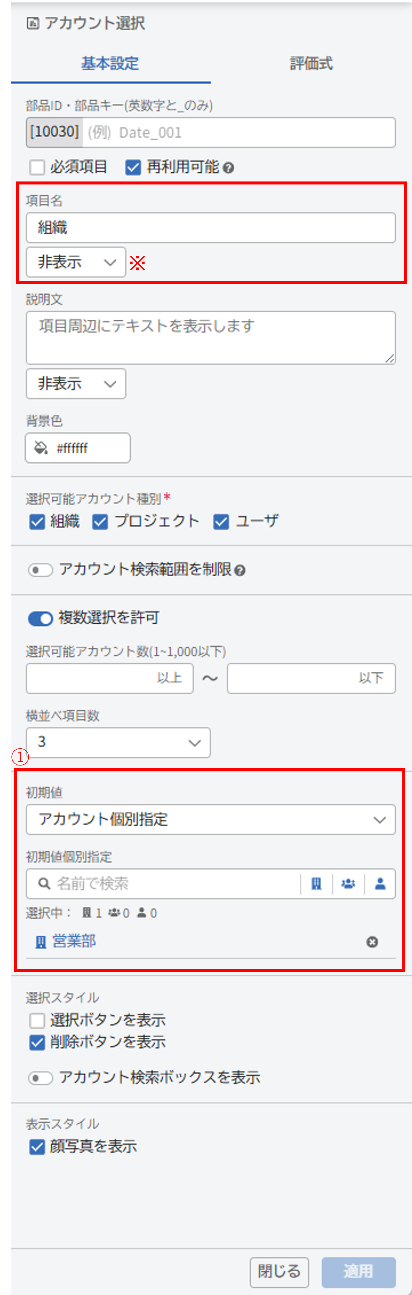Open the 背景色 #ffffff color picker

(x=78, y=448)
